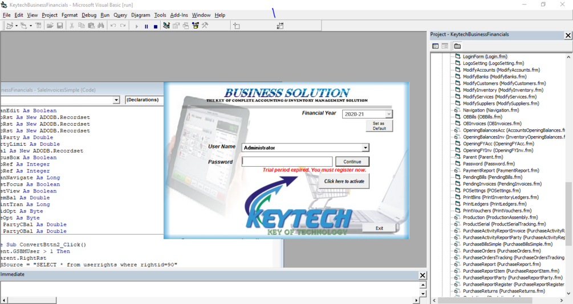
Task: Select PaymentReport (PaymentReport.frm) tree item
Action: (x=501, y=170)
